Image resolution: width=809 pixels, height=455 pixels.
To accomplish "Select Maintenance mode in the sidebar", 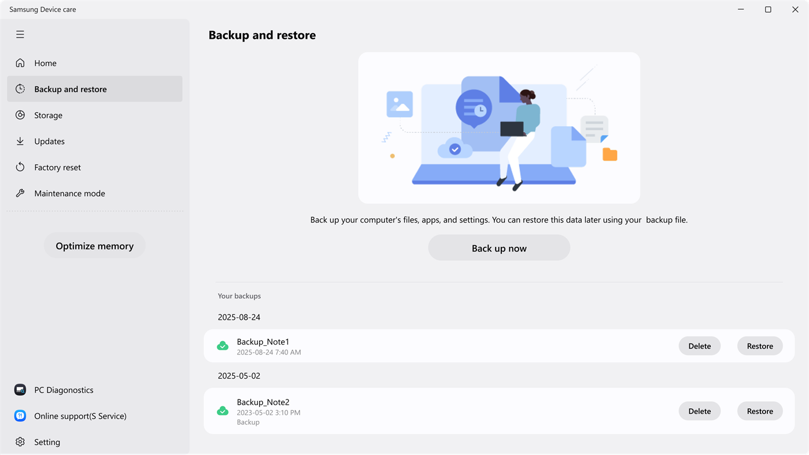I will pyautogui.click(x=70, y=193).
